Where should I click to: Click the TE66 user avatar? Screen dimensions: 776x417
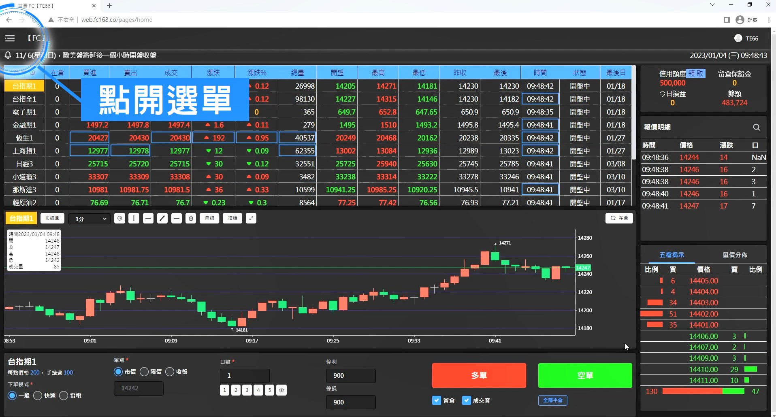click(x=738, y=38)
